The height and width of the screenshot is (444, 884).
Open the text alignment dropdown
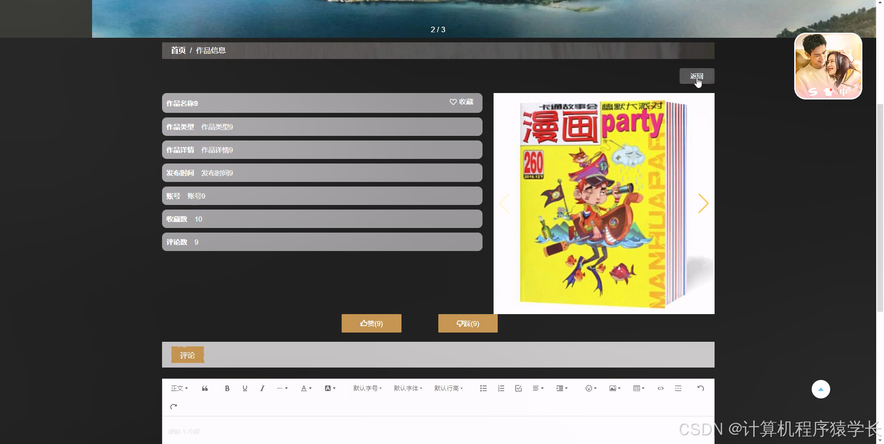coord(538,388)
